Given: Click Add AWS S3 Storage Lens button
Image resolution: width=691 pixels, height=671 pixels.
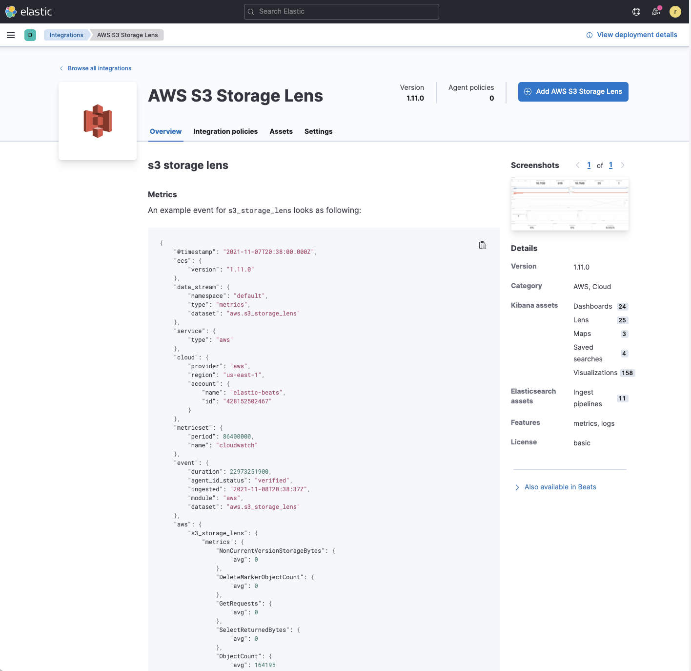Looking at the screenshot, I should pyautogui.click(x=573, y=91).
